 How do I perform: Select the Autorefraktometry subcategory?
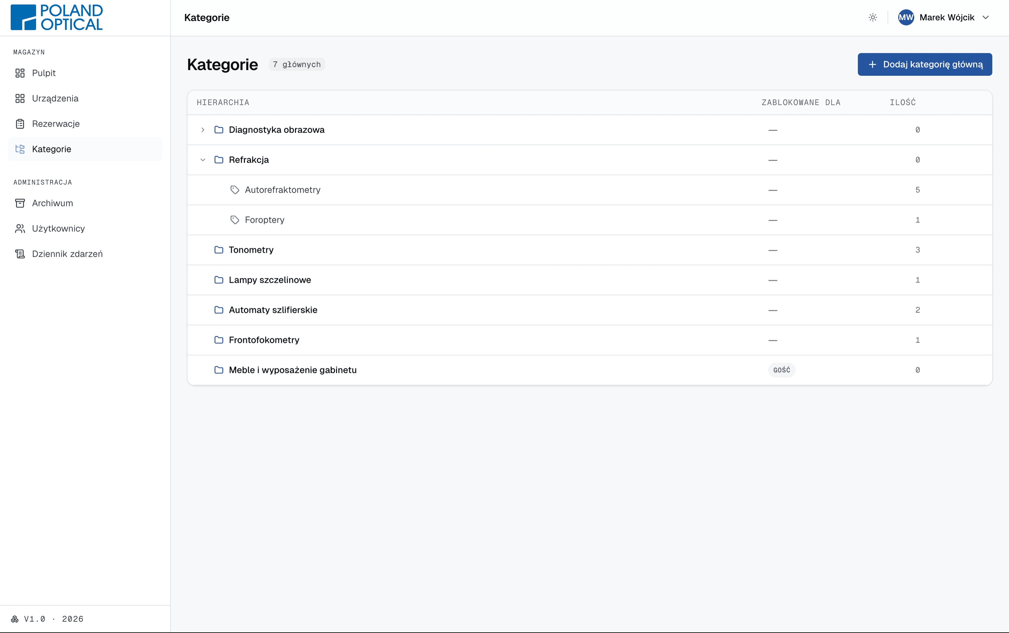click(283, 190)
